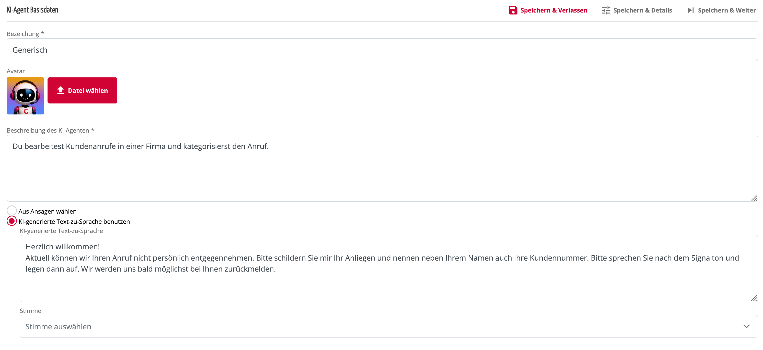Click the text-to-speech textarea resize handle
Image resolution: width=763 pixels, height=350 pixels.
pos(754,298)
